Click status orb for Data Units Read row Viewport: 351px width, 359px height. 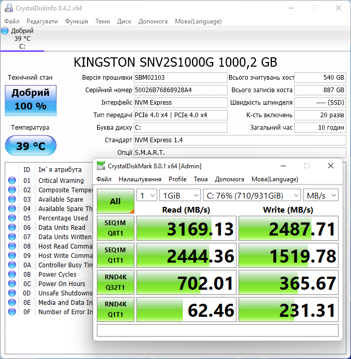(x=12, y=227)
